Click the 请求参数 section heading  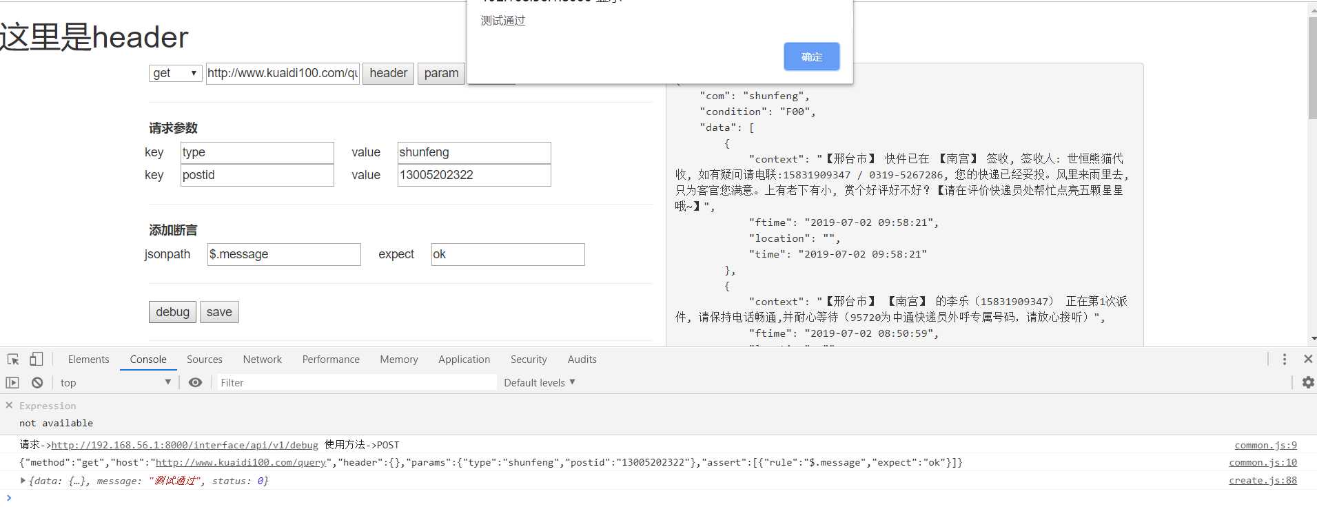[173, 128]
